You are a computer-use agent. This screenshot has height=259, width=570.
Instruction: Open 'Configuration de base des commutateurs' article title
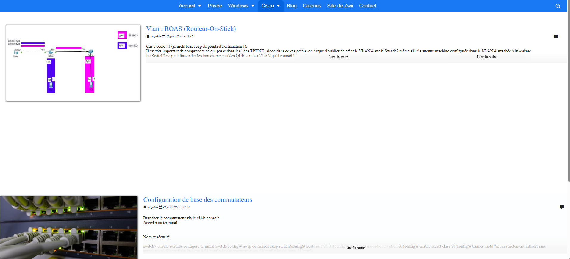point(197,200)
